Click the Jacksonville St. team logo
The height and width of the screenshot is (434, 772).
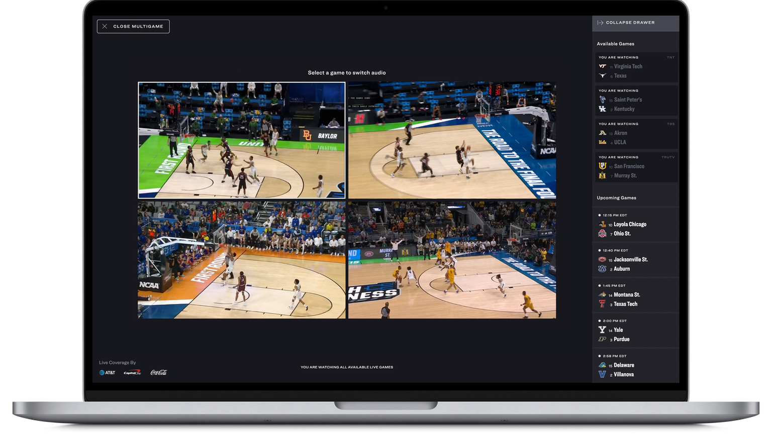coord(602,260)
